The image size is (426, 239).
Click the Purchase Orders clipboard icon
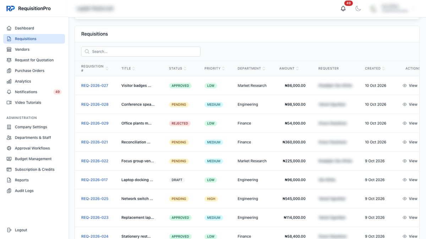[9, 71]
